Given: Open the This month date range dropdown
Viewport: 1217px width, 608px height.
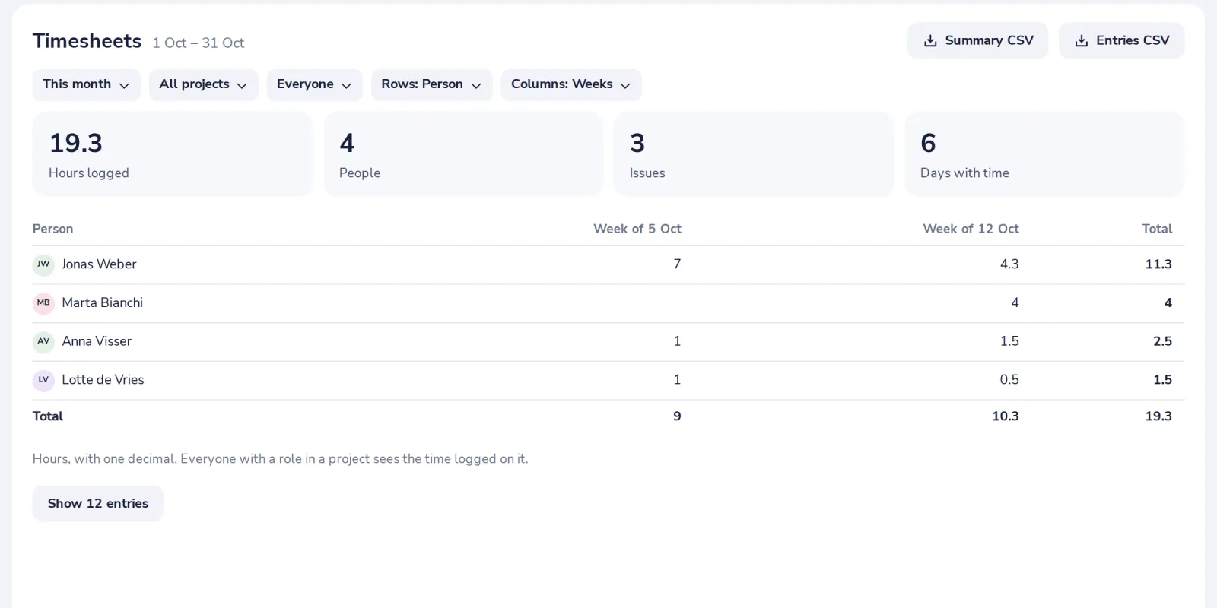Looking at the screenshot, I should pyautogui.click(x=86, y=84).
